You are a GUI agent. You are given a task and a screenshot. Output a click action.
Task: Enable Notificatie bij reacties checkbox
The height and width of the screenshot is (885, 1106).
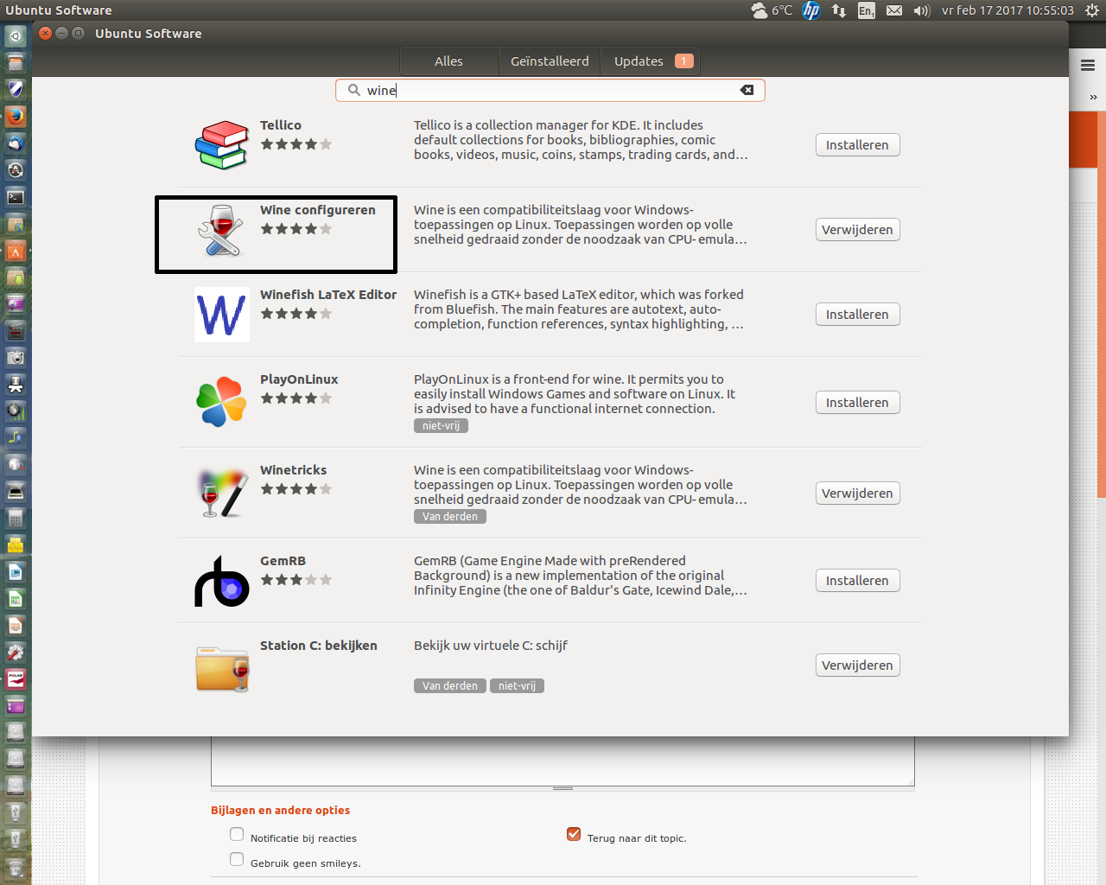click(237, 834)
